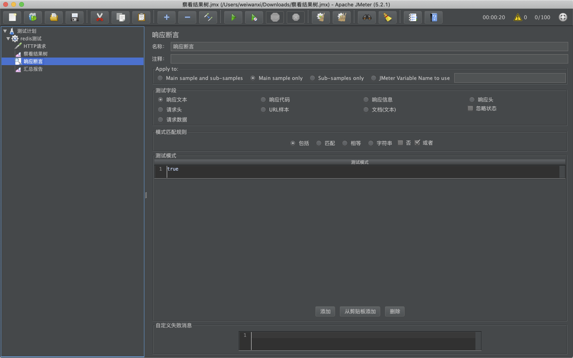This screenshot has width=573, height=358.
Task: Focus the 名称 input field
Action: 369,47
